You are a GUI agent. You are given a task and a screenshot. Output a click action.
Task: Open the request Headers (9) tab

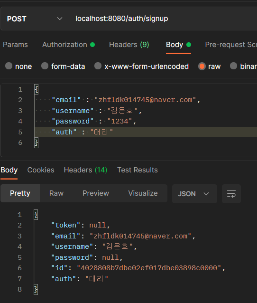pos(129,45)
